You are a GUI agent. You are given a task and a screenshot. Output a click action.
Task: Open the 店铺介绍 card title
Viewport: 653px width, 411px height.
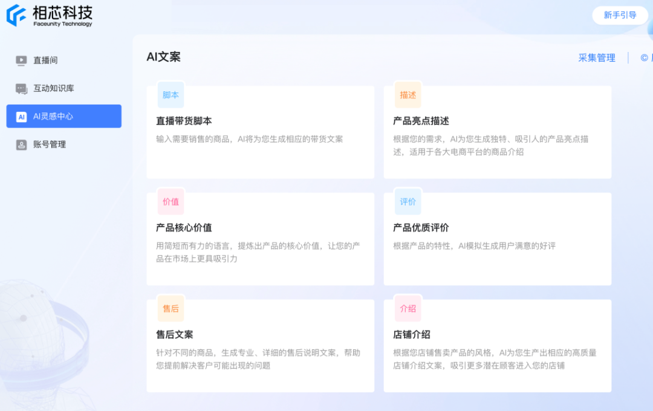pyautogui.click(x=412, y=335)
